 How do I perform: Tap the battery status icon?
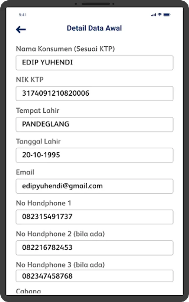pyautogui.click(x=167, y=15)
